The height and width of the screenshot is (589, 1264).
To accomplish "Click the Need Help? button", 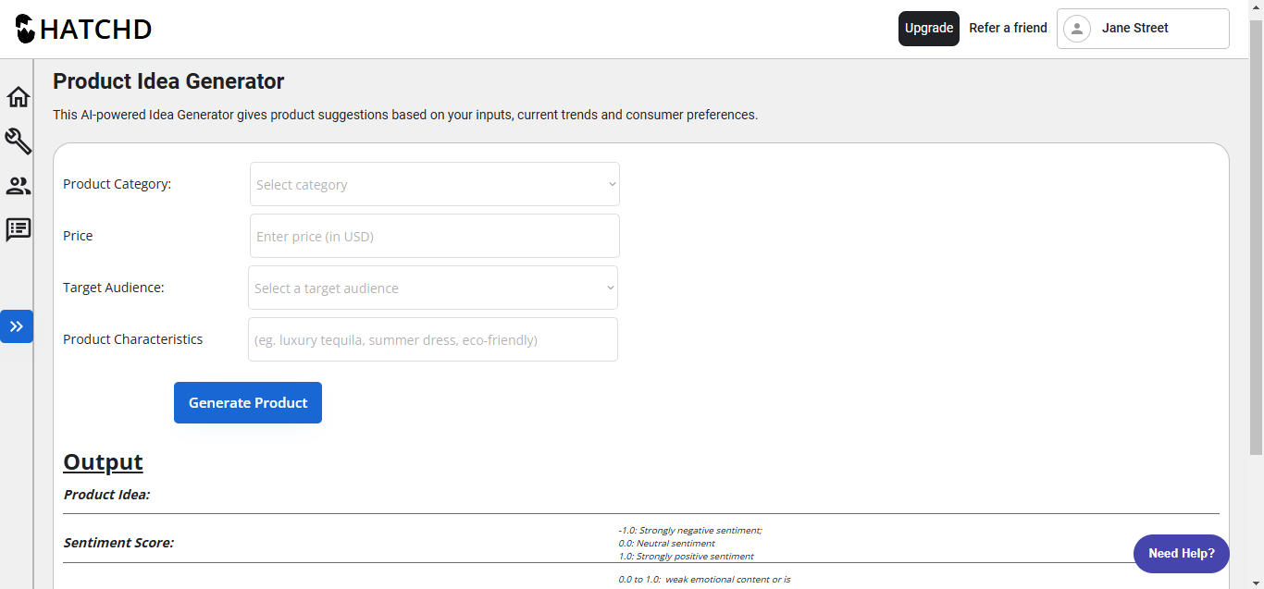I will tap(1182, 554).
